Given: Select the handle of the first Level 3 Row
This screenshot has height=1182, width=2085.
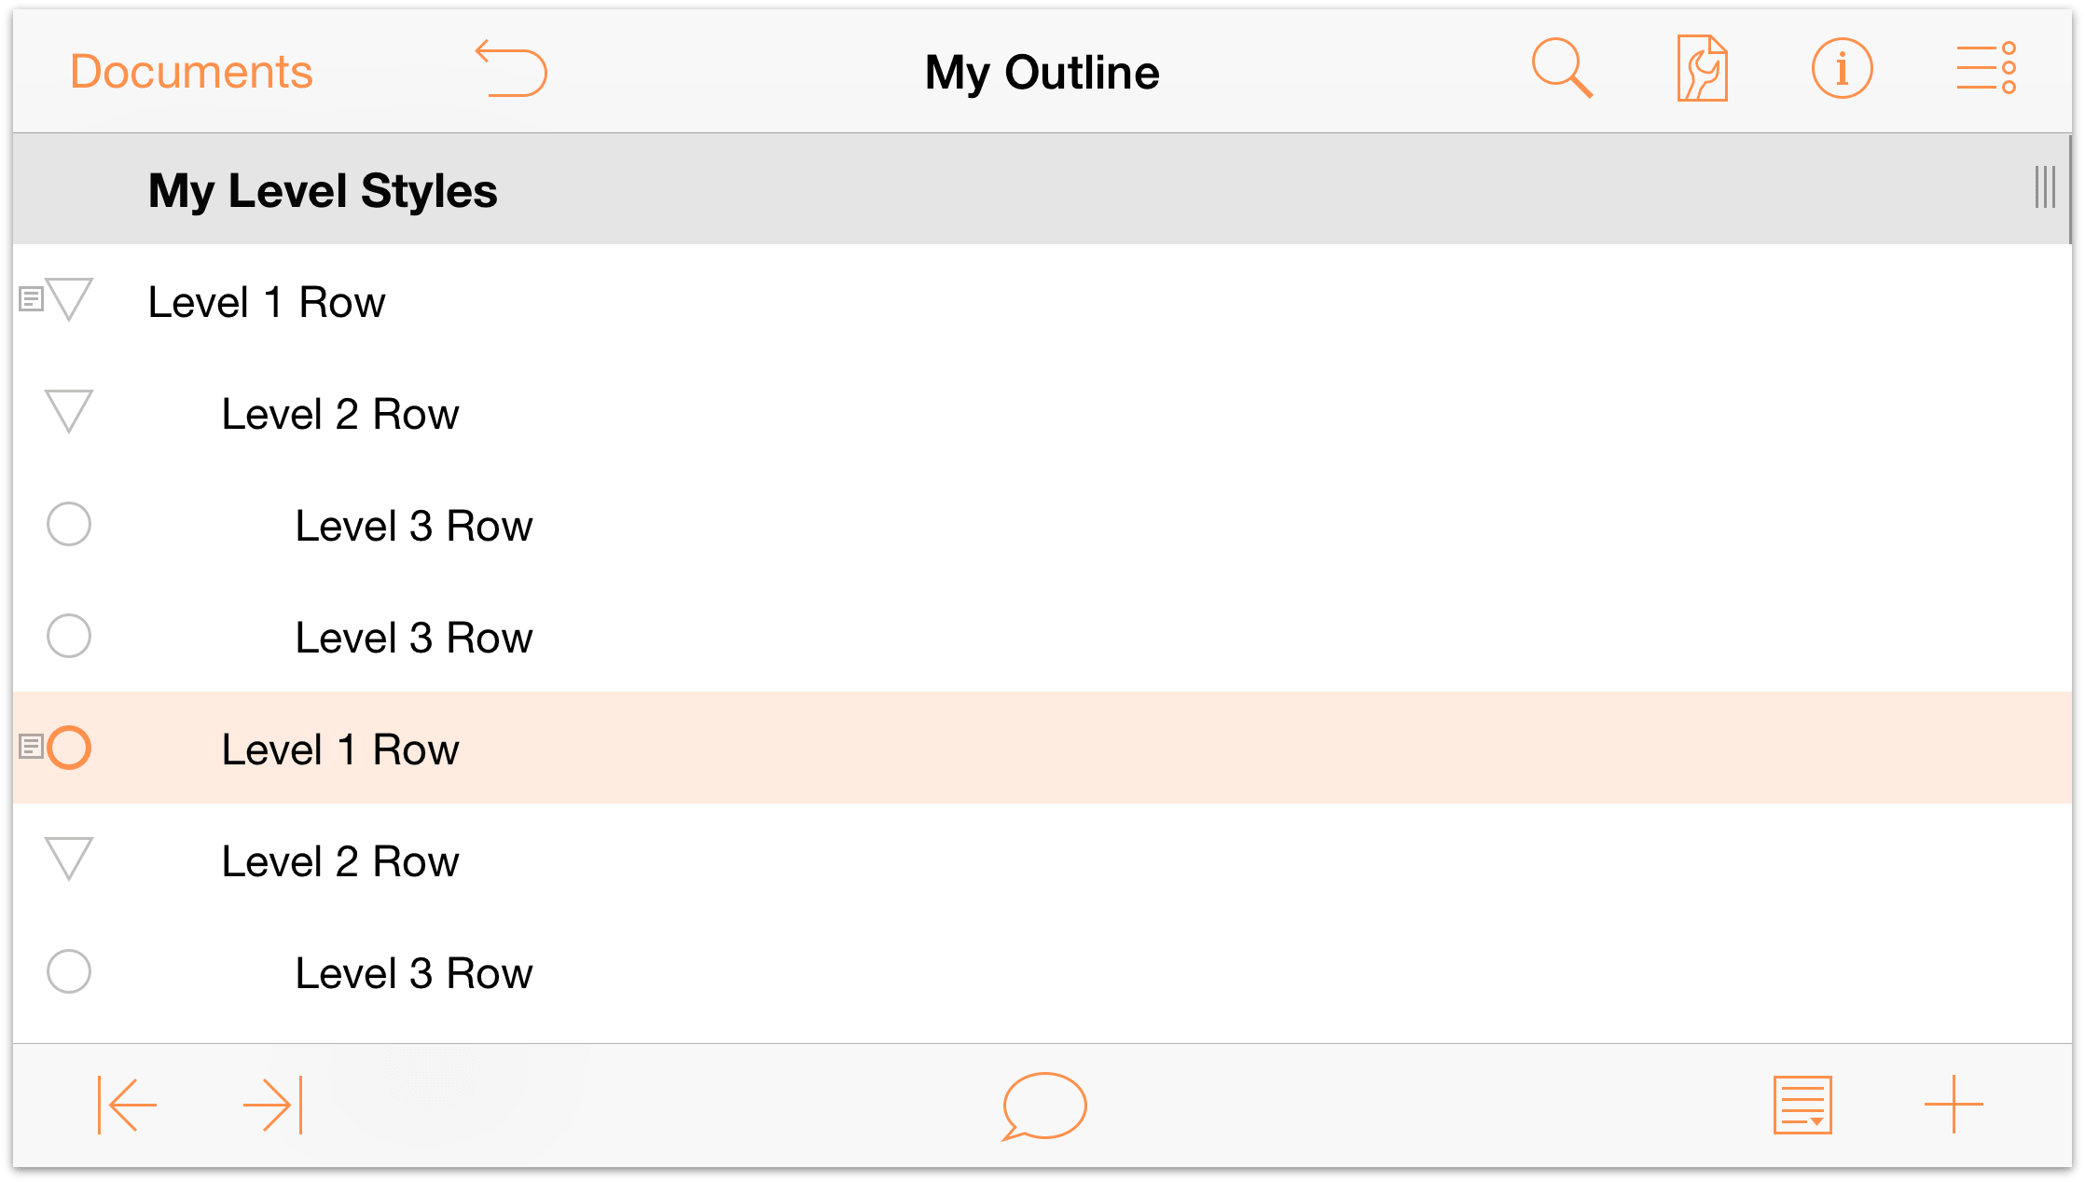Looking at the screenshot, I should [69, 525].
